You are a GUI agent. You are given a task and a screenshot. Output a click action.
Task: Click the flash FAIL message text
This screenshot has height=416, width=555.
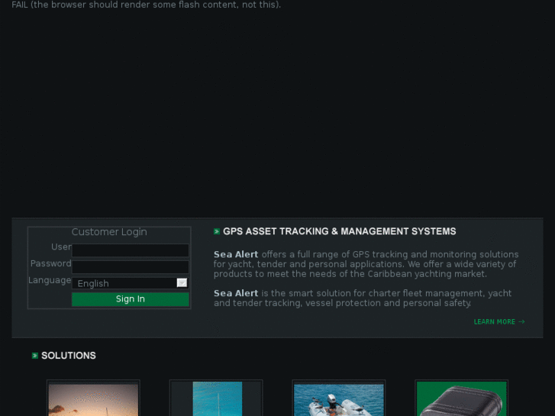[146, 5]
